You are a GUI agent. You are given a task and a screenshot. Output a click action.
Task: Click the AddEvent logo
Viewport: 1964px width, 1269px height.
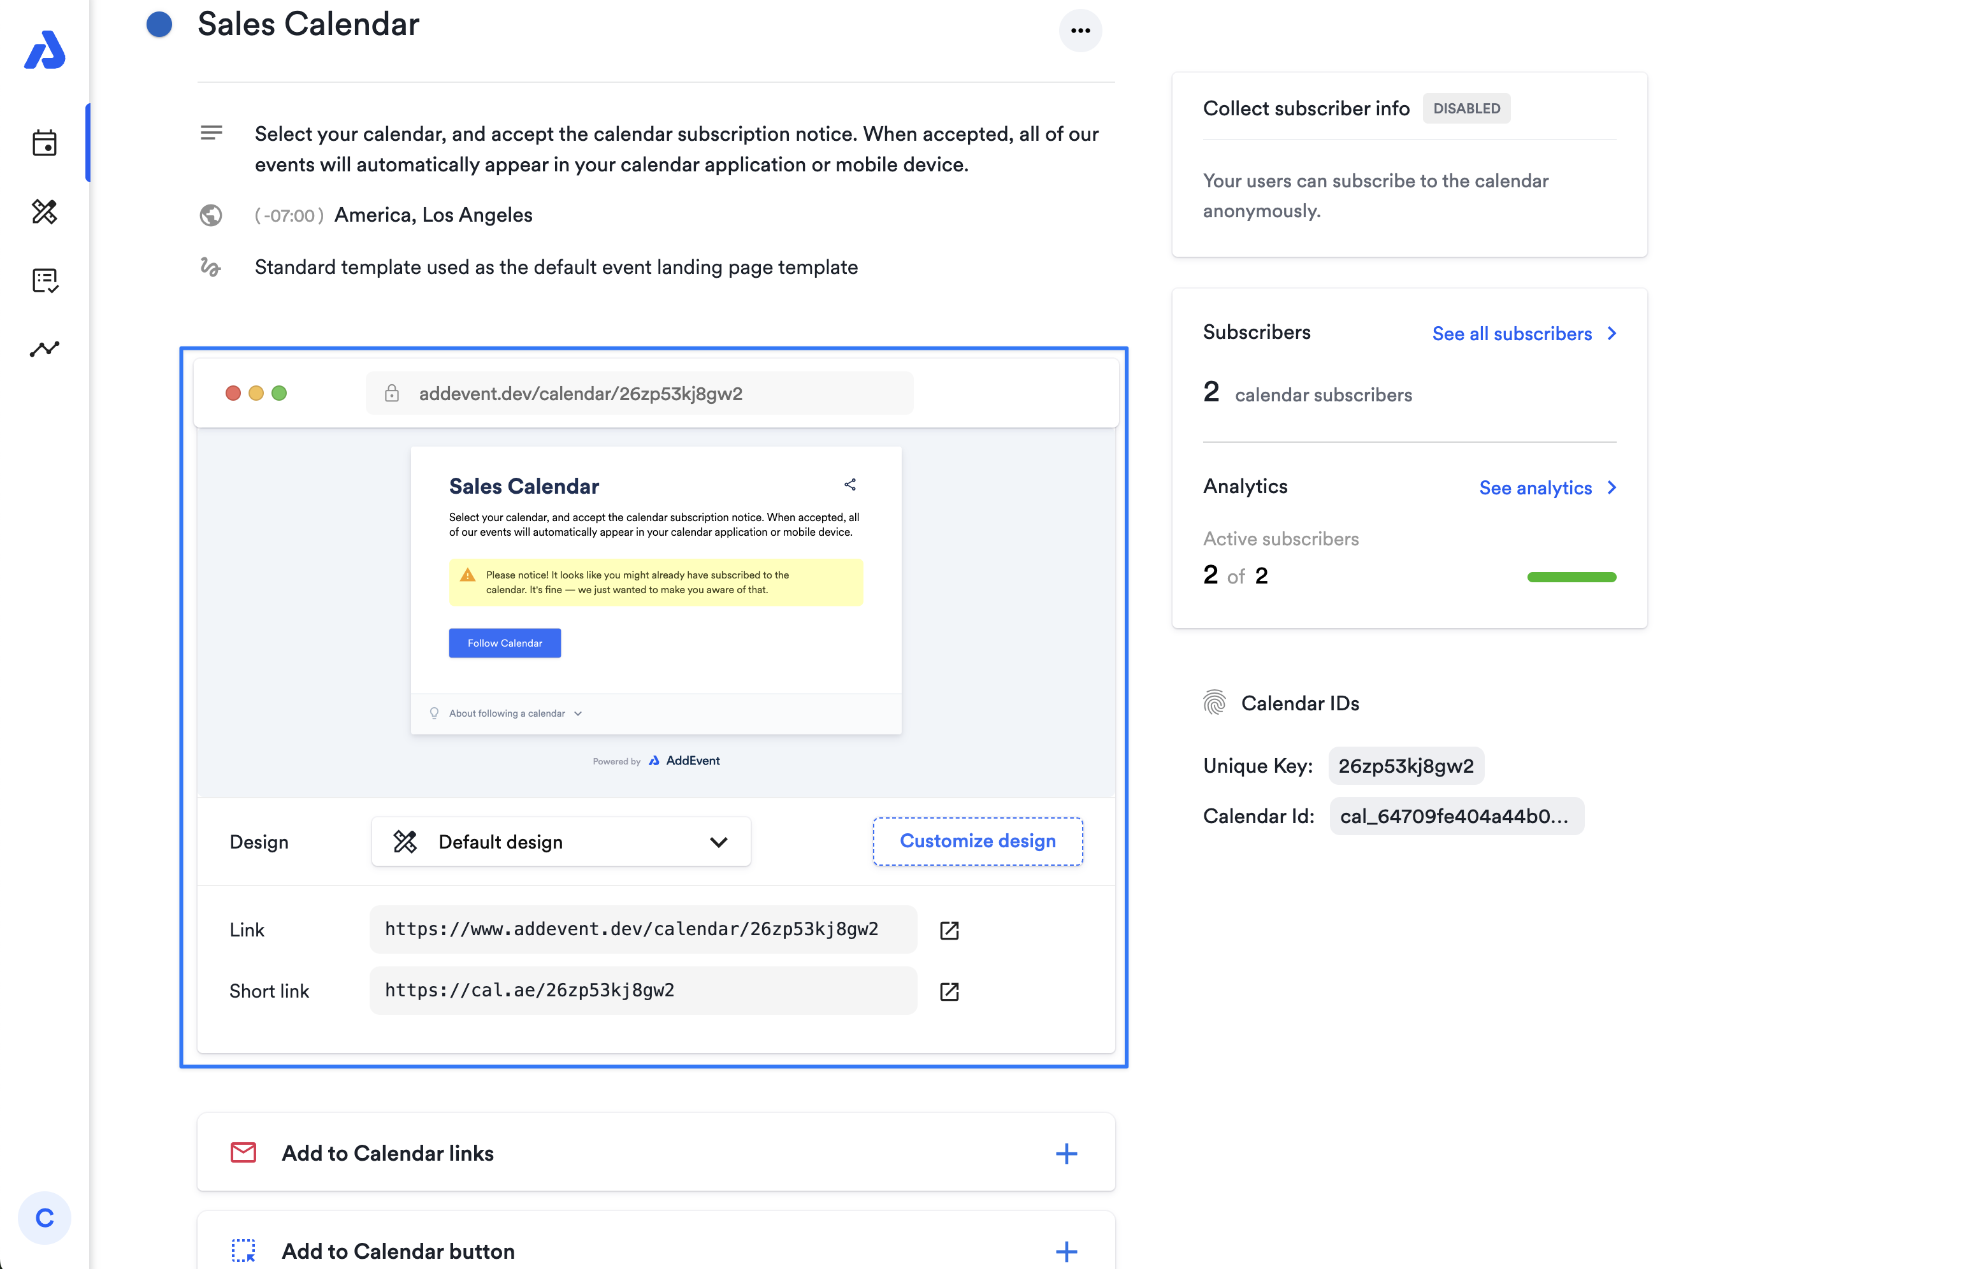45,50
